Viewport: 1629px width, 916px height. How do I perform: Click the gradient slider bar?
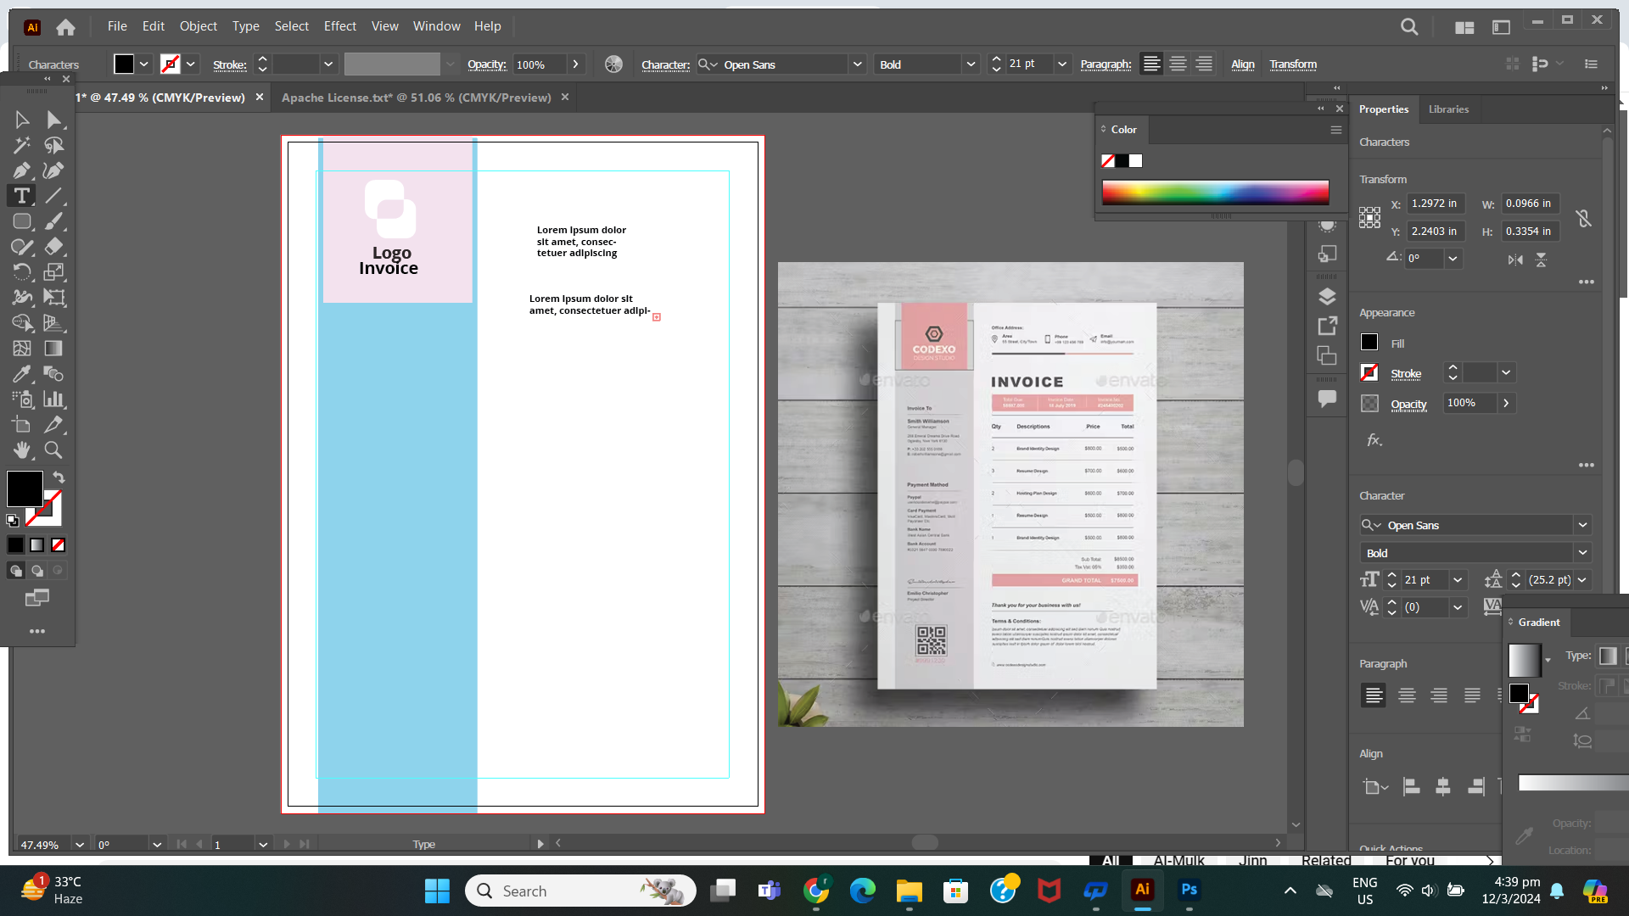1573,783
